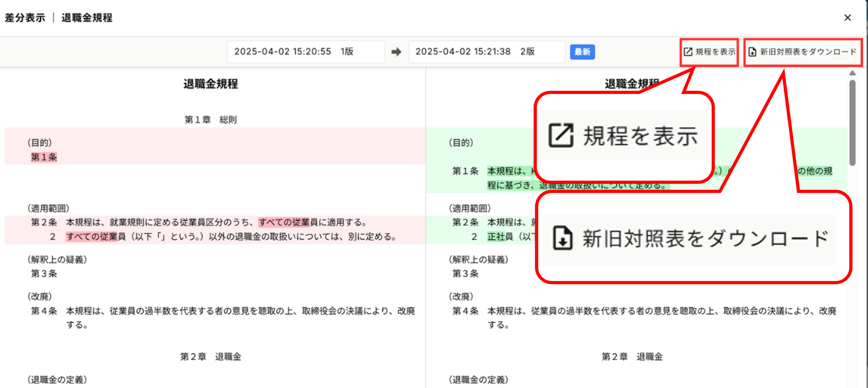
Task: Click (目的) label in right pane
Action: (461, 143)
